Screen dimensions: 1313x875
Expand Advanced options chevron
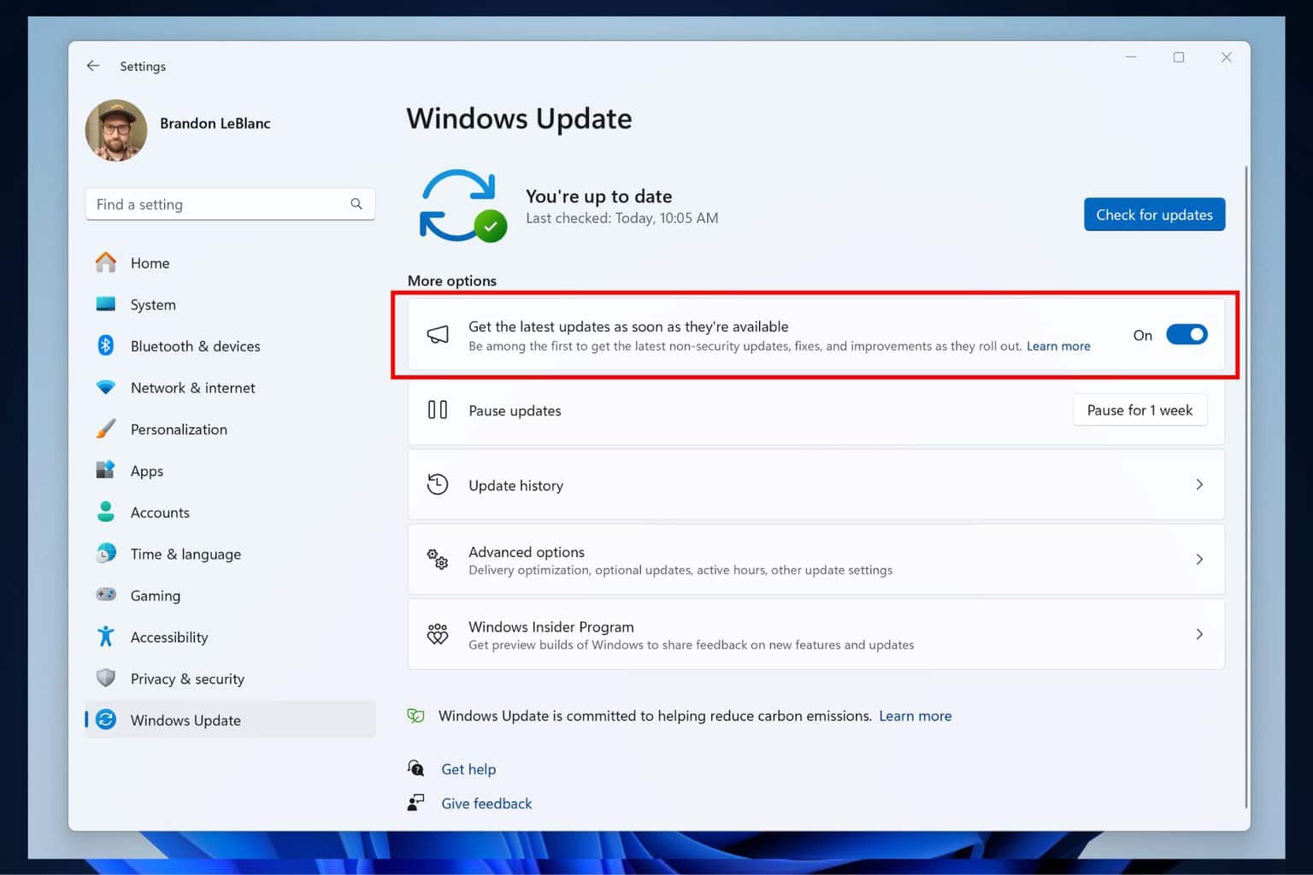1199,560
